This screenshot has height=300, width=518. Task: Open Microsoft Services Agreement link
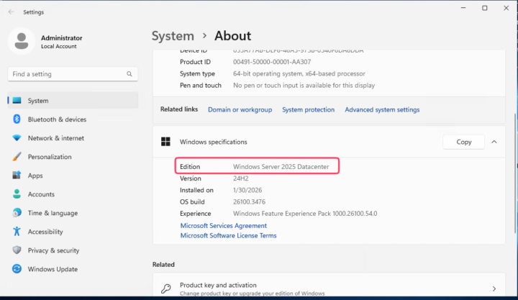click(x=223, y=225)
